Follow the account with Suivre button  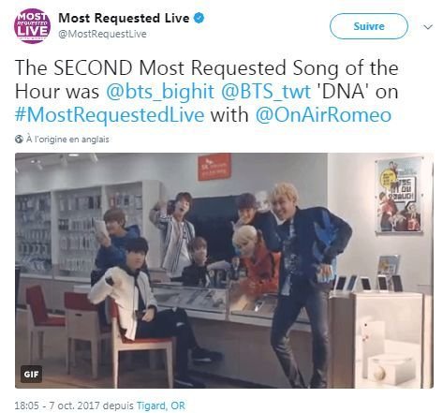369,26
